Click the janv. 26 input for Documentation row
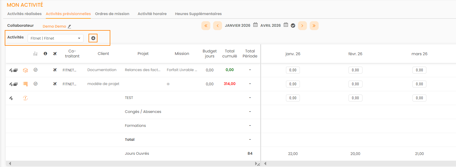The height and width of the screenshot is (167, 456). [x=293, y=70]
